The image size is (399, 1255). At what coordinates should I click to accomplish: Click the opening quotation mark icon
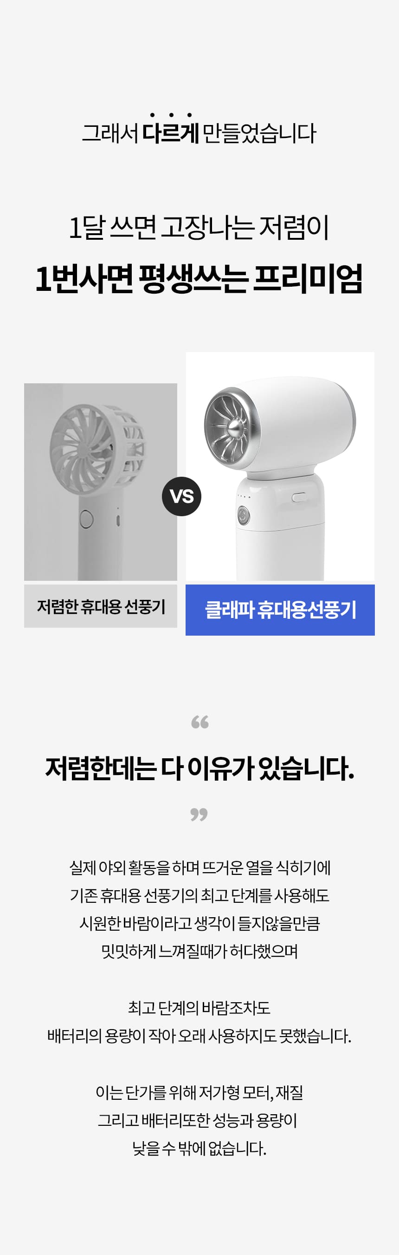[x=199, y=722]
